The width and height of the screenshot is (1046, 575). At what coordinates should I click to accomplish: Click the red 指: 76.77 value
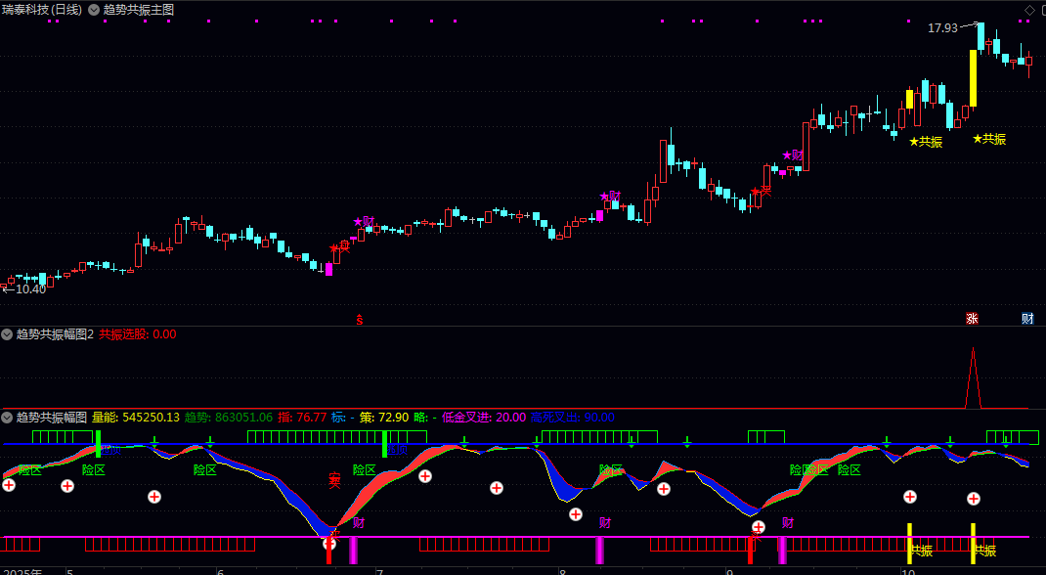(x=302, y=418)
